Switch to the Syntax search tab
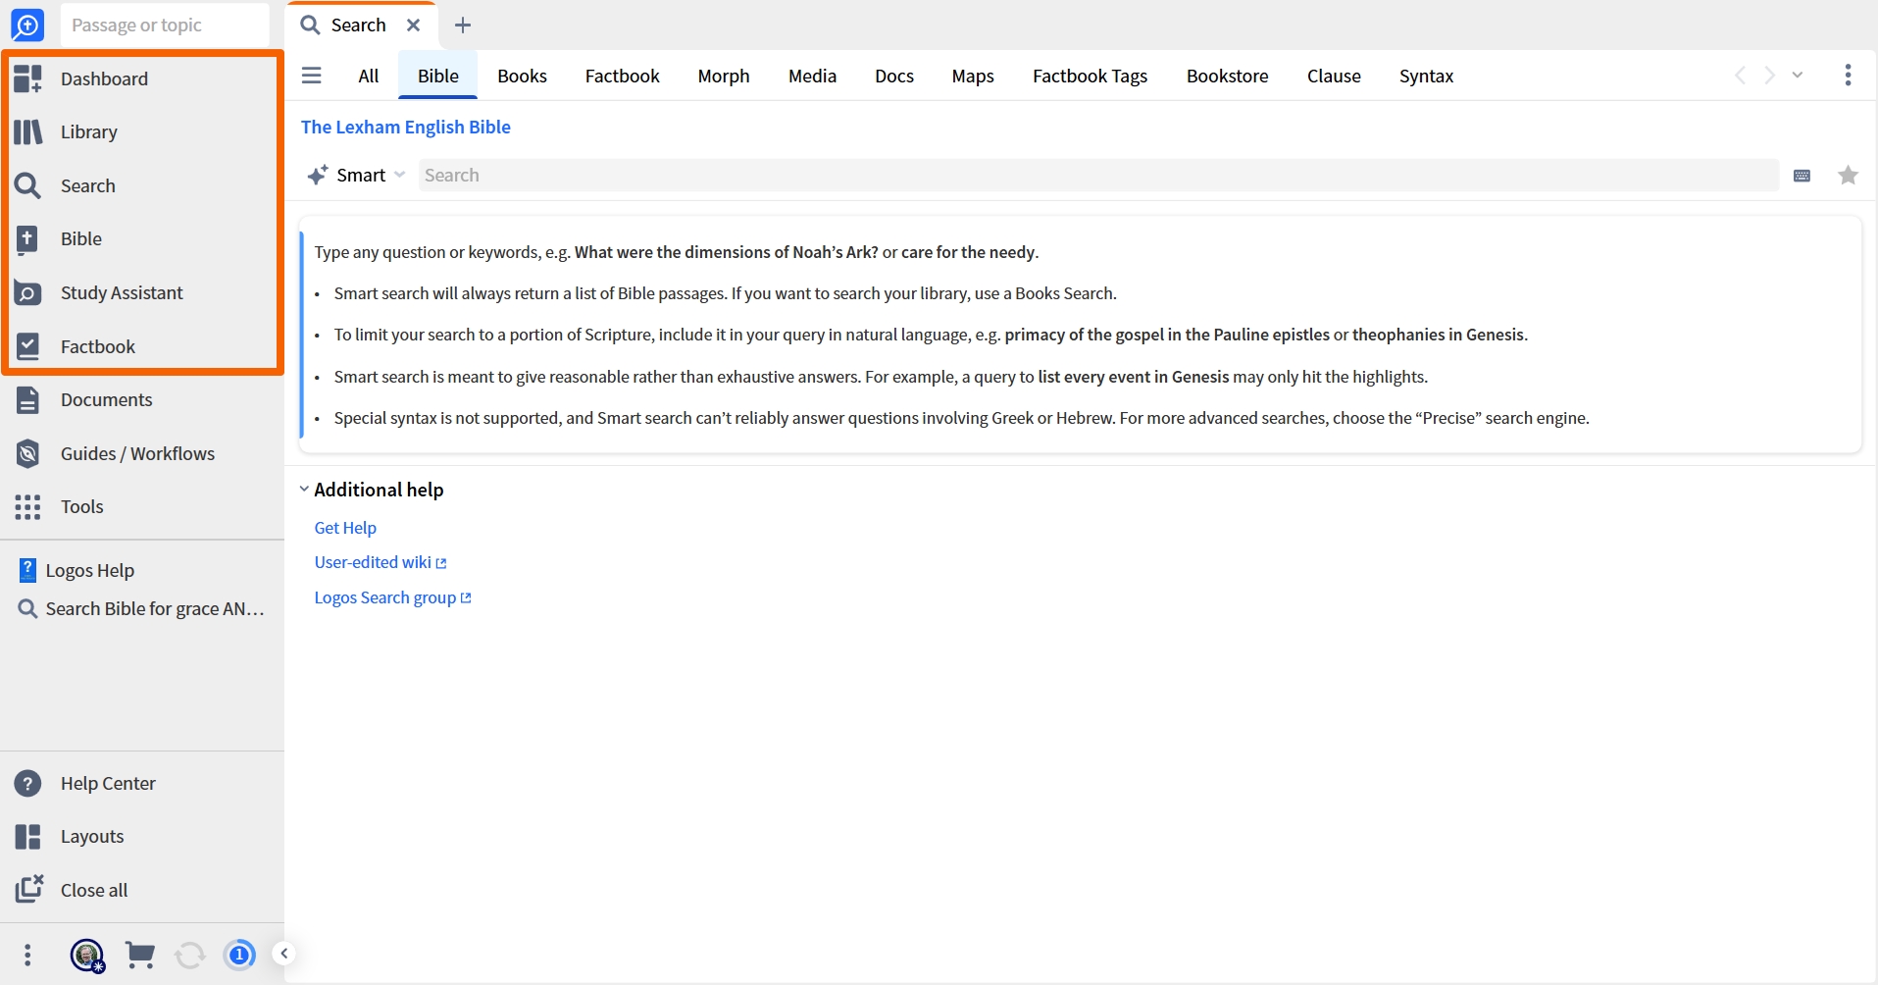The image size is (1878, 985). point(1426,76)
